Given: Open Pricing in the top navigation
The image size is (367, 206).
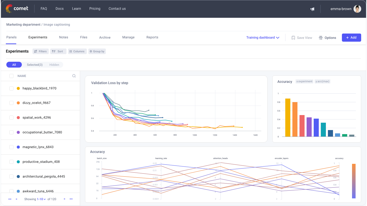Looking at the screenshot, I should click(x=95, y=9).
